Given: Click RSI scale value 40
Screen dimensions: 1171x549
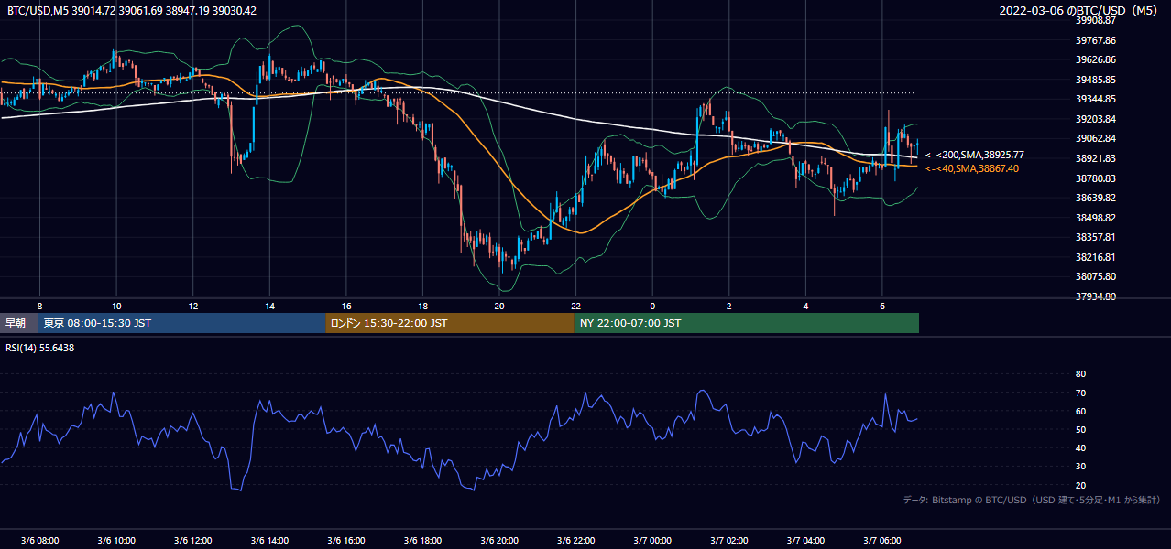Looking at the screenshot, I should (x=1080, y=447).
